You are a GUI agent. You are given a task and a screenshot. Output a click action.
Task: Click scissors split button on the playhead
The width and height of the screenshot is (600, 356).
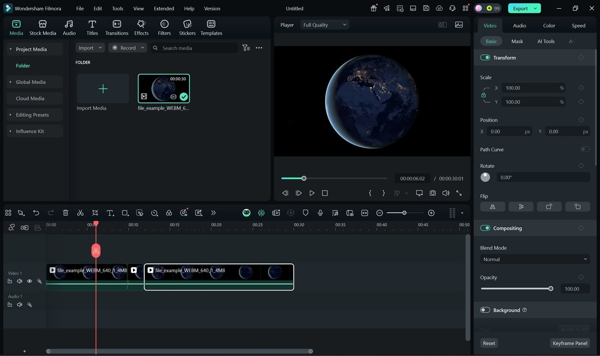pos(96,250)
